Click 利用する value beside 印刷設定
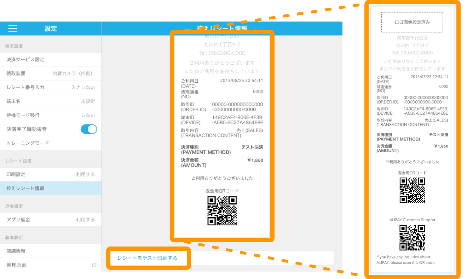The width and height of the screenshot is (467, 279). tap(86, 174)
